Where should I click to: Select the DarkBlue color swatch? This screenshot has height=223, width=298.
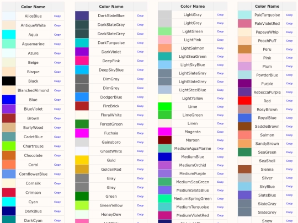9,211
